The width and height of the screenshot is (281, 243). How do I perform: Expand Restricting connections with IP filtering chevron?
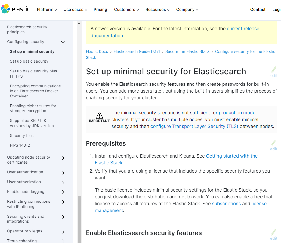point(63,202)
